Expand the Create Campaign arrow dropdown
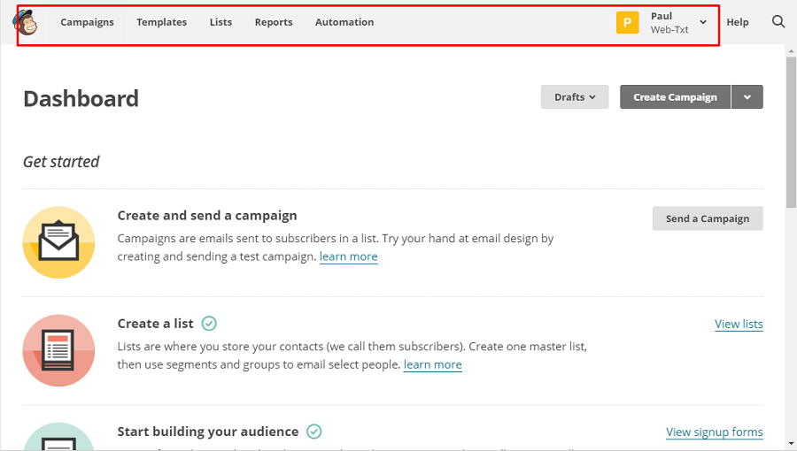The image size is (797, 451). [x=747, y=97]
